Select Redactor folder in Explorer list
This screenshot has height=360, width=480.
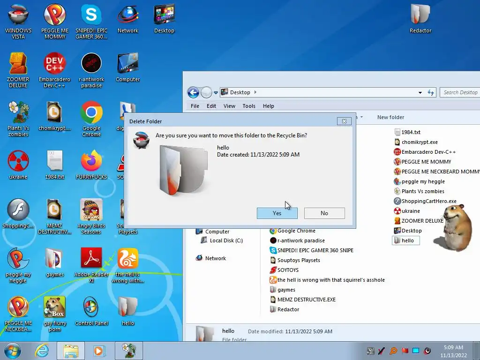pos(285,309)
